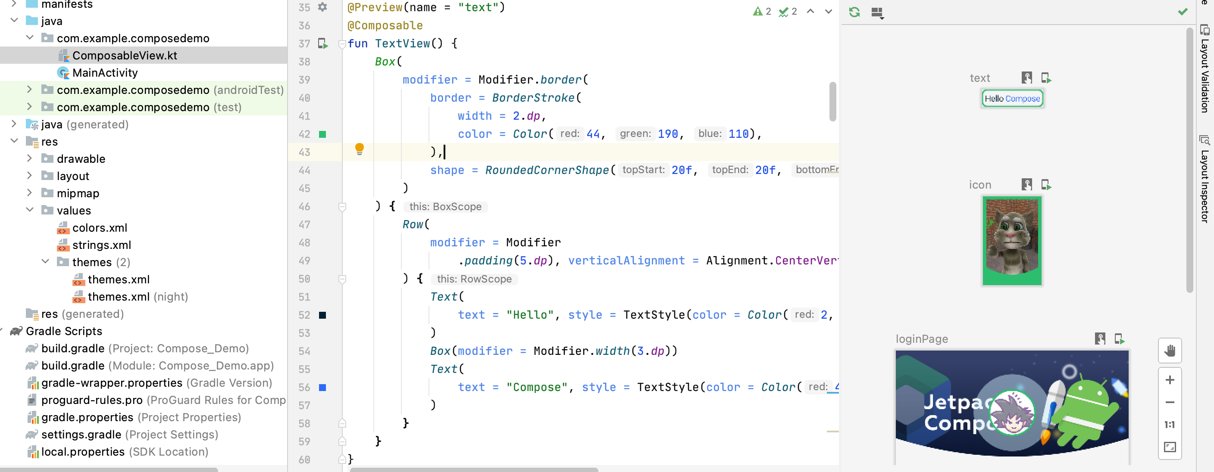The width and height of the screenshot is (1214, 472).
Task: Show the 2 warnings in the editor
Action: tap(760, 11)
